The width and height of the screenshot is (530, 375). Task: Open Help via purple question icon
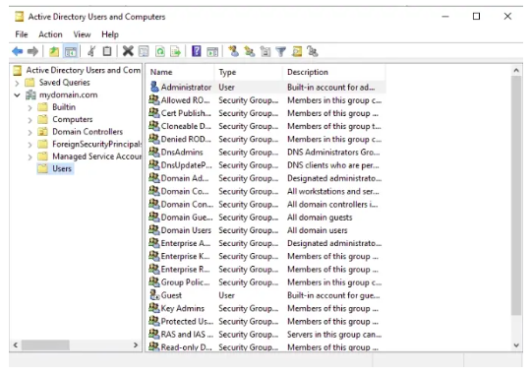tap(197, 51)
